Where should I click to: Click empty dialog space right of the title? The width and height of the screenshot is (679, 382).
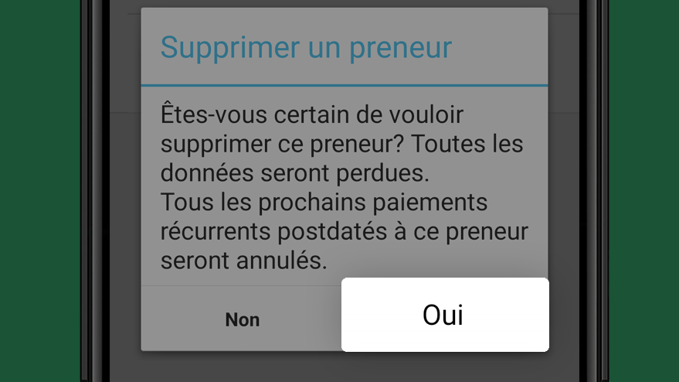[498, 47]
